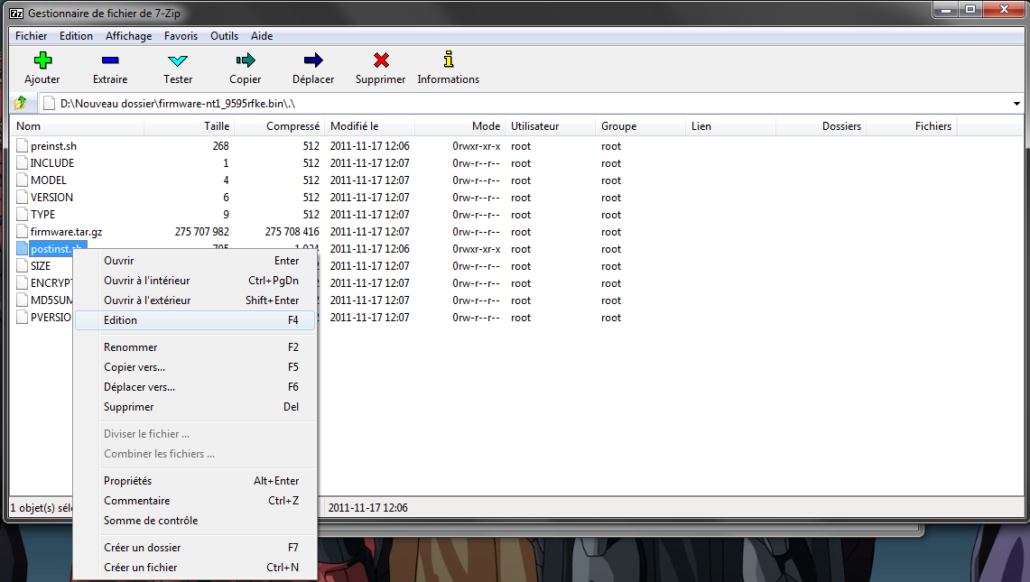Sort by the Compressé column header
The width and height of the screenshot is (1030, 582).
279,126
